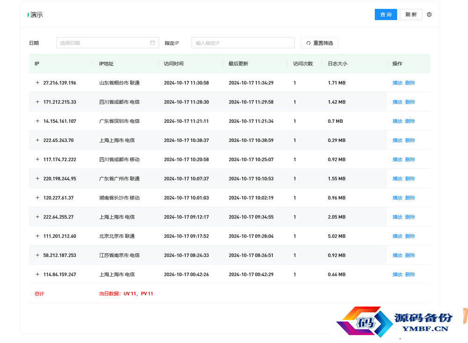The width and height of the screenshot is (468, 343).
Task: Click the 访问时间 column header
Action: [x=174, y=64]
